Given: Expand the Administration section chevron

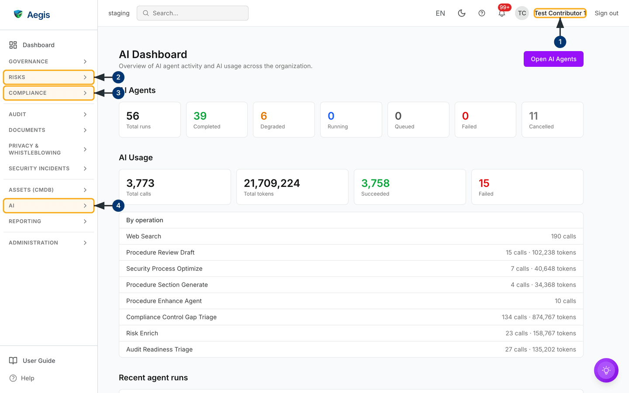Looking at the screenshot, I should pos(85,243).
